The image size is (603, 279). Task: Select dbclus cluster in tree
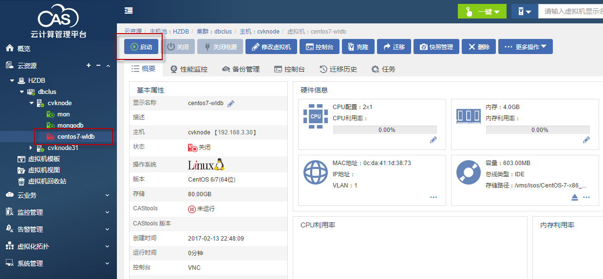click(47, 92)
